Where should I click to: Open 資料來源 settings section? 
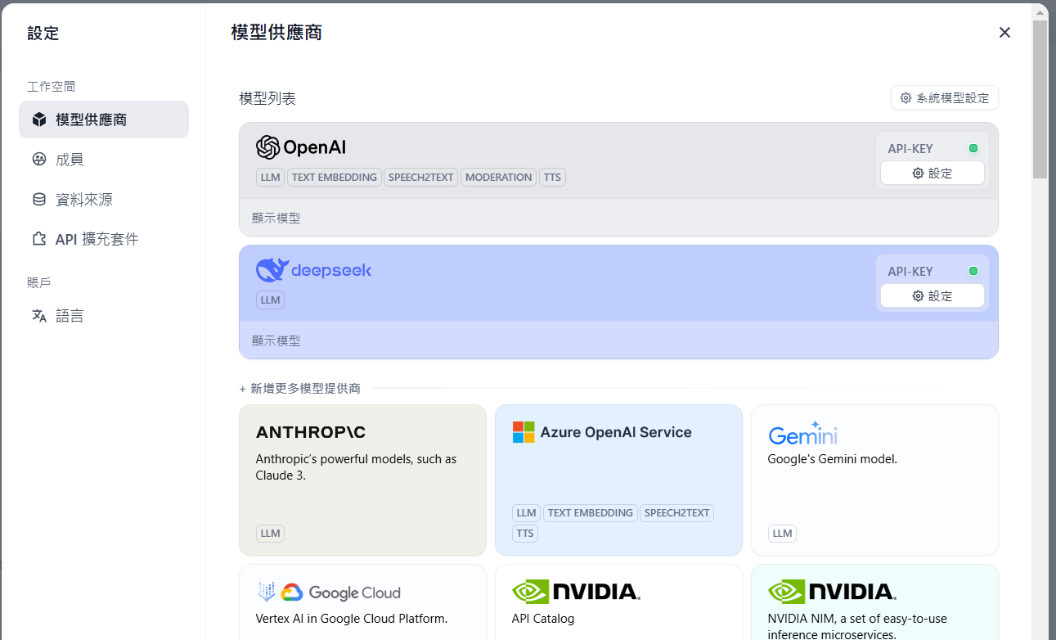(x=104, y=200)
